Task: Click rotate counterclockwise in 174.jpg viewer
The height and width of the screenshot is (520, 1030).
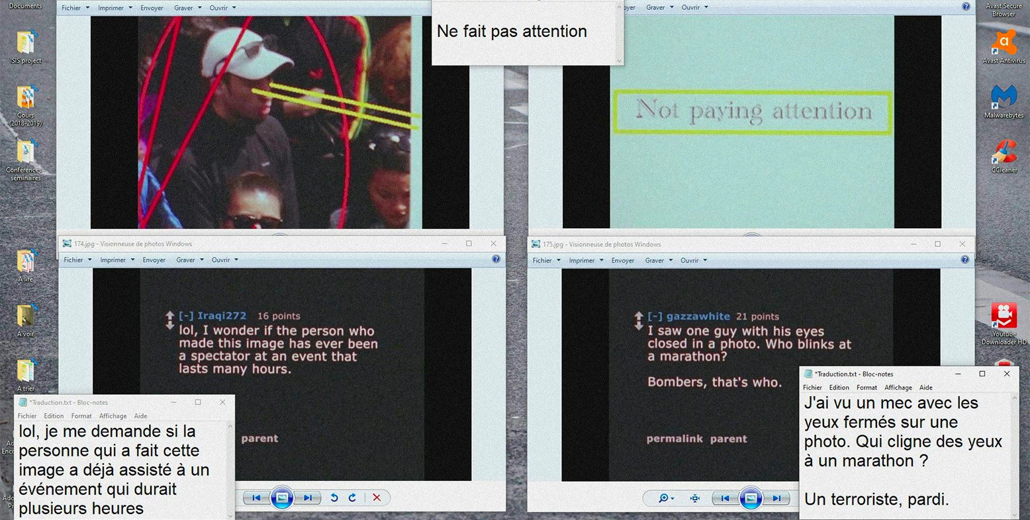Action: pos(334,498)
